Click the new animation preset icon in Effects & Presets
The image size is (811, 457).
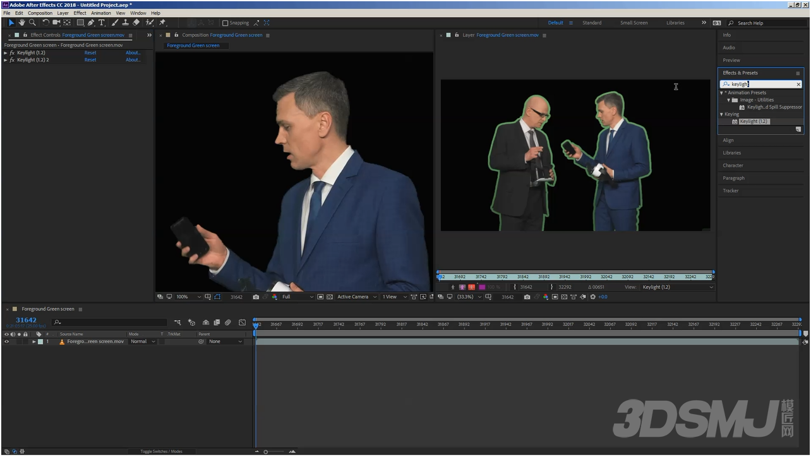coord(798,129)
